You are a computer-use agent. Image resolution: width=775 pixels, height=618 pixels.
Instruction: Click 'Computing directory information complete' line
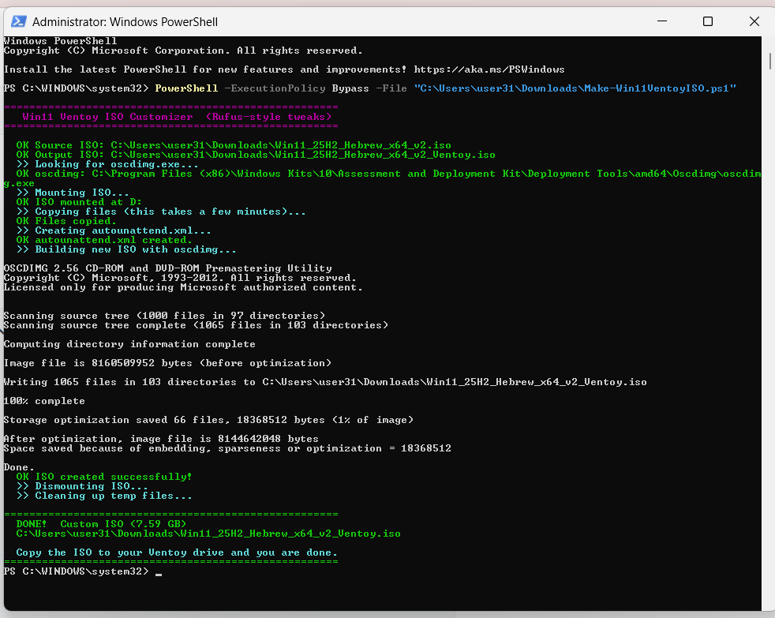129,344
